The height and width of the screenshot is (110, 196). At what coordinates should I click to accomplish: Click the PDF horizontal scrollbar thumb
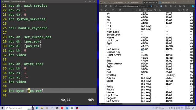(x=141, y=104)
